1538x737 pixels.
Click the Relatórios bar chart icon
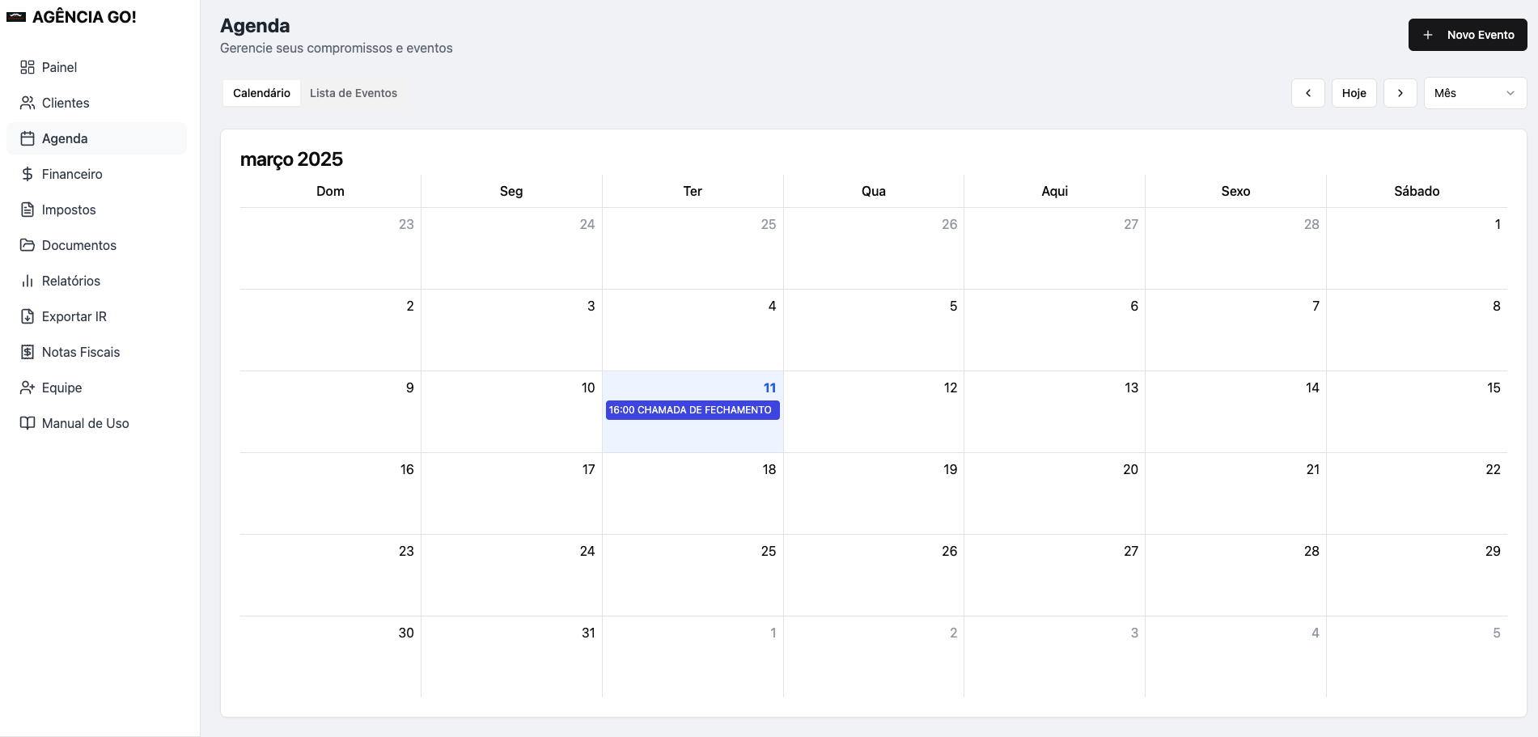point(28,281)
